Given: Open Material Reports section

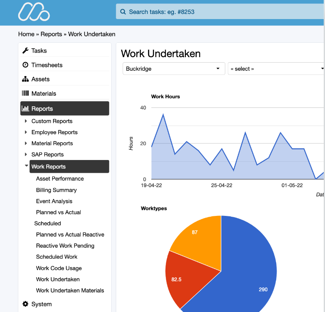Looking at the screenshot, I should click(52, 143).
